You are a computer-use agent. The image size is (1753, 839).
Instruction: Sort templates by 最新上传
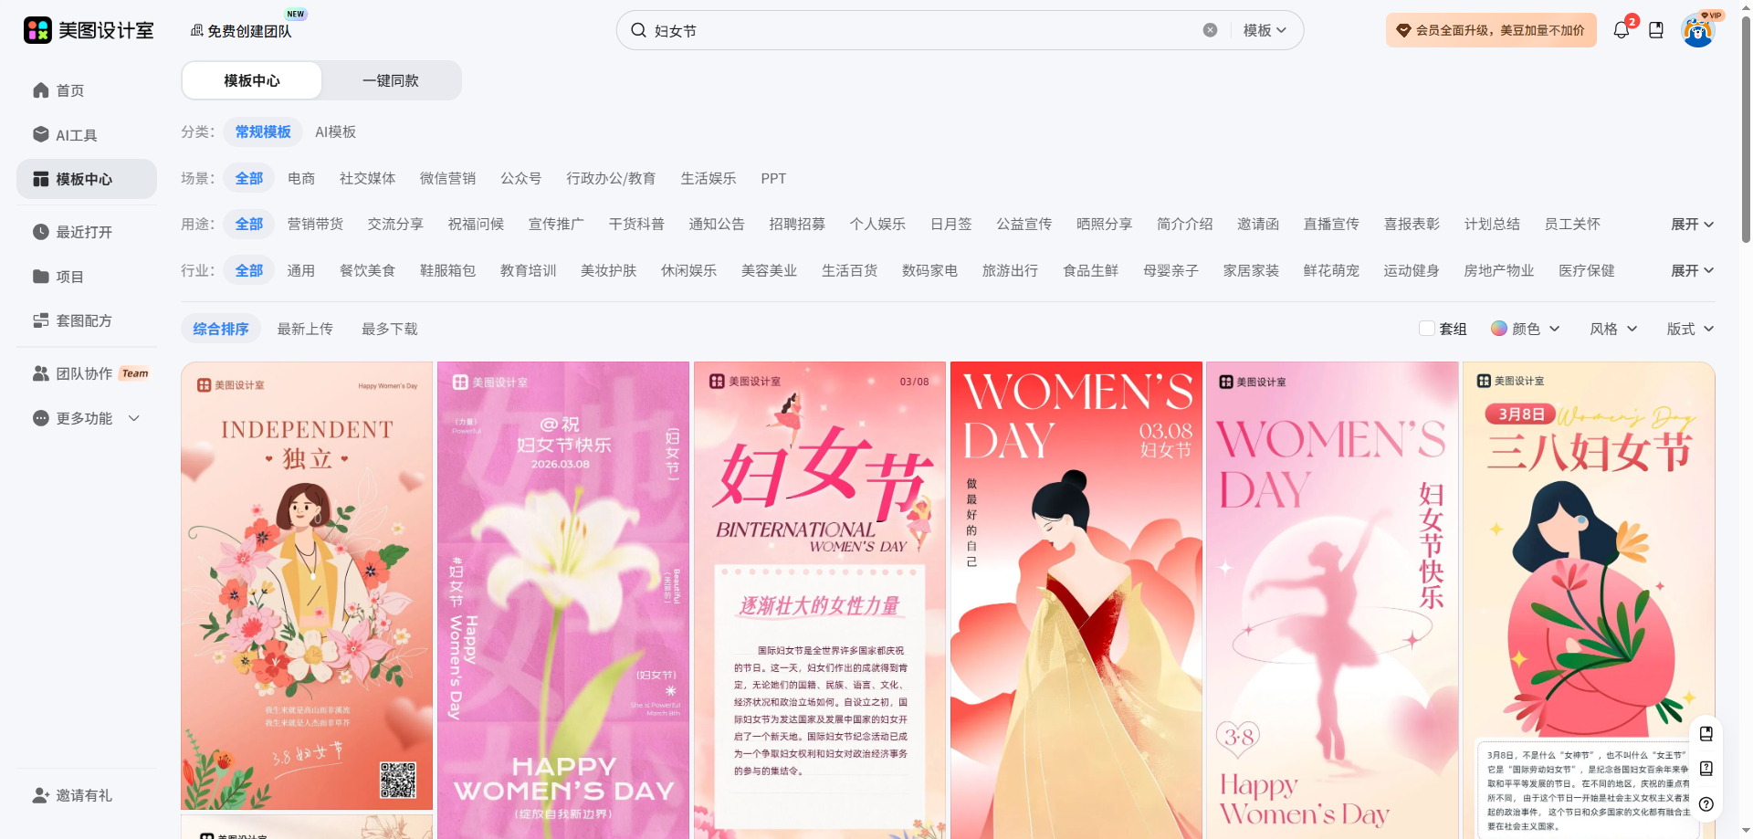tap(305, 329)
